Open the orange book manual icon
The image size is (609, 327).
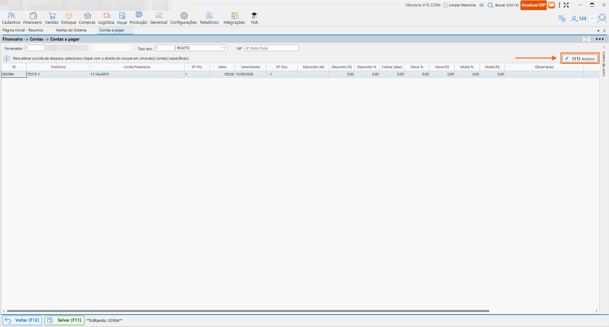(x=552, y=5)
